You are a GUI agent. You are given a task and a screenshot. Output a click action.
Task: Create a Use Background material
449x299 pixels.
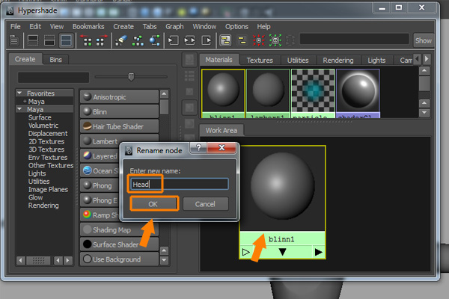click(119, 259)
